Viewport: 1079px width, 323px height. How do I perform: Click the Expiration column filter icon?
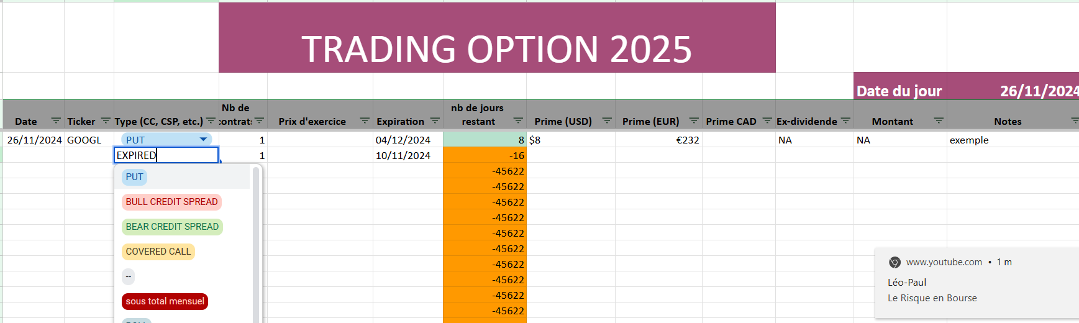pyautogui.click(x=435, y=121)
